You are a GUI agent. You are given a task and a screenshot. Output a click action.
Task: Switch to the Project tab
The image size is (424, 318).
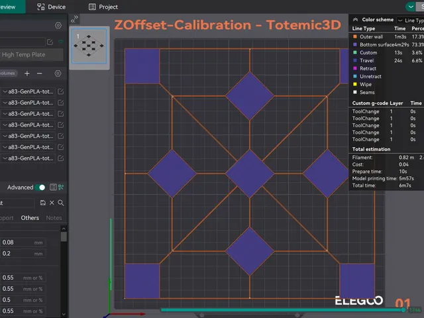(x=103, y=7)
